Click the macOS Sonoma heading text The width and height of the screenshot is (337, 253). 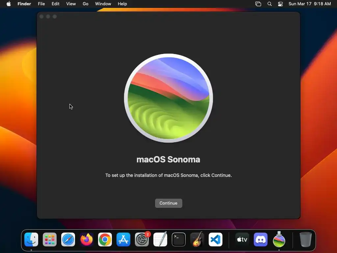point(168,159)
